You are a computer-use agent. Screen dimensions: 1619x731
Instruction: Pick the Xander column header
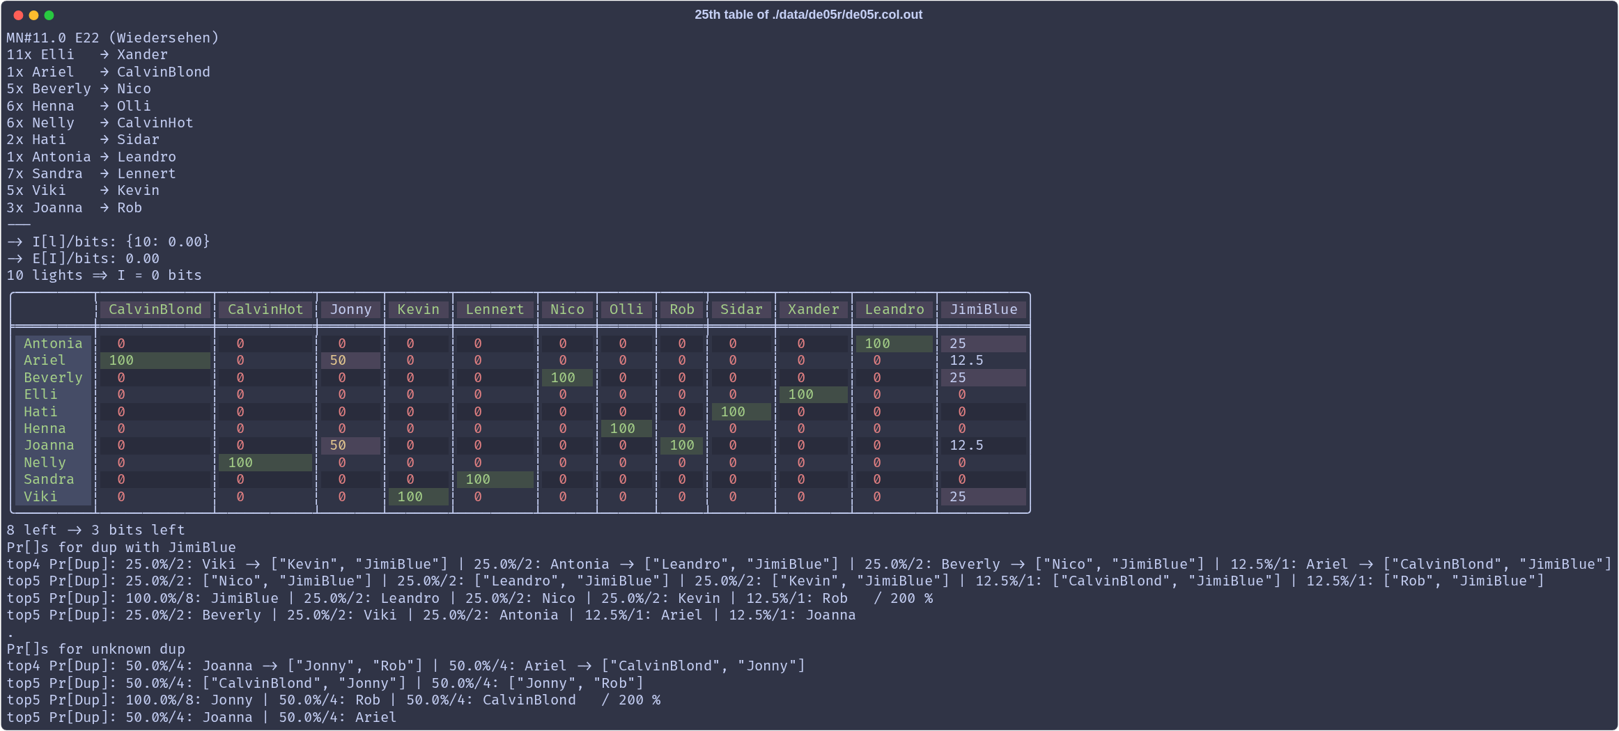pos(813,309)
